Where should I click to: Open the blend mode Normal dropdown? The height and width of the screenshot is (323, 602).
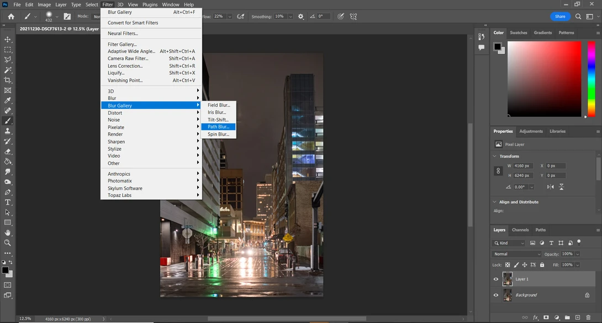pos(516,254)
